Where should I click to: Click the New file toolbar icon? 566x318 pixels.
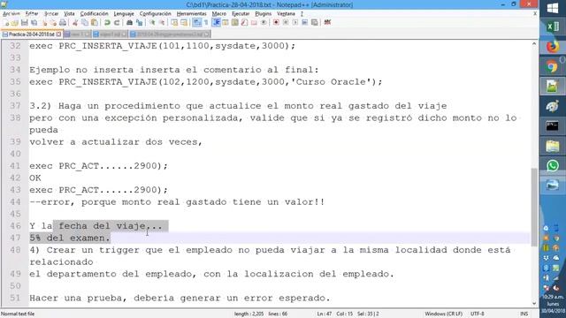coord(6,23)
